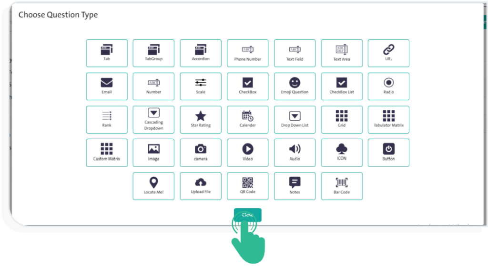Choose the CheckBox List question type
This screenshot has width=488, height=268.
click(342, 86)
